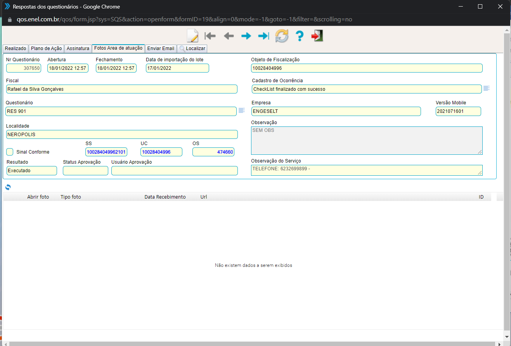
Task: Open the Enviar Email tab
Action: coord(161,48)
